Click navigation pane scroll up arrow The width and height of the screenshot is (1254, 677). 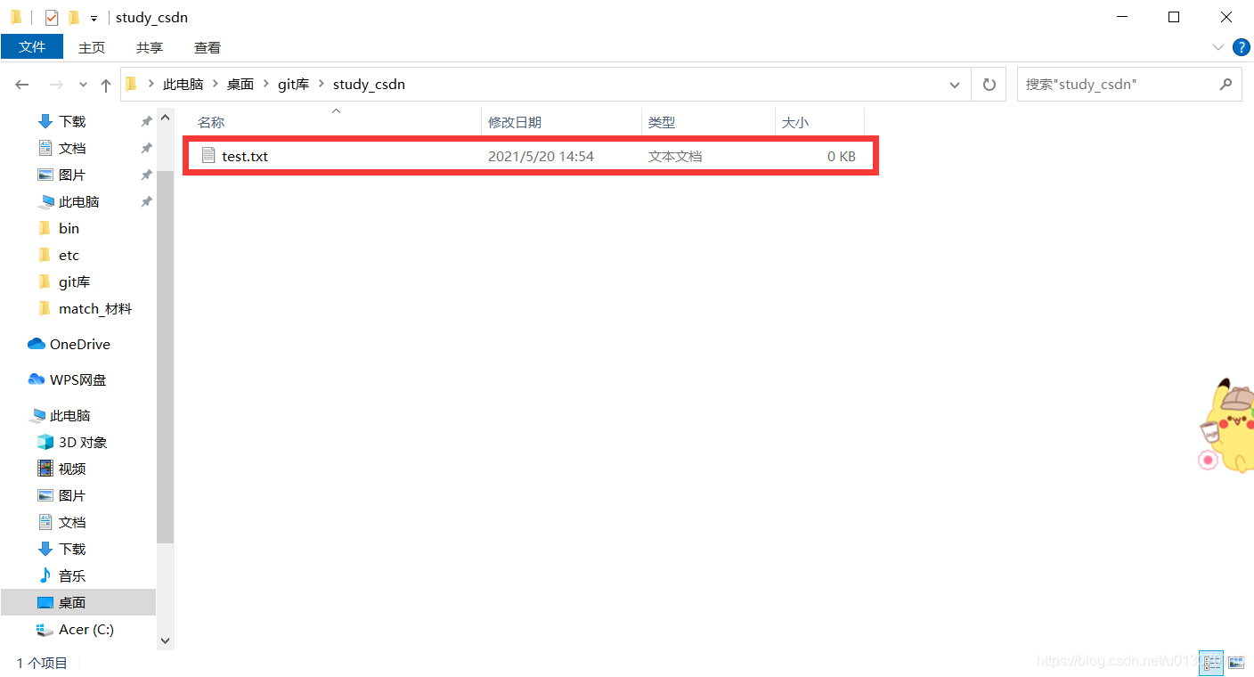tap(165, 118)
